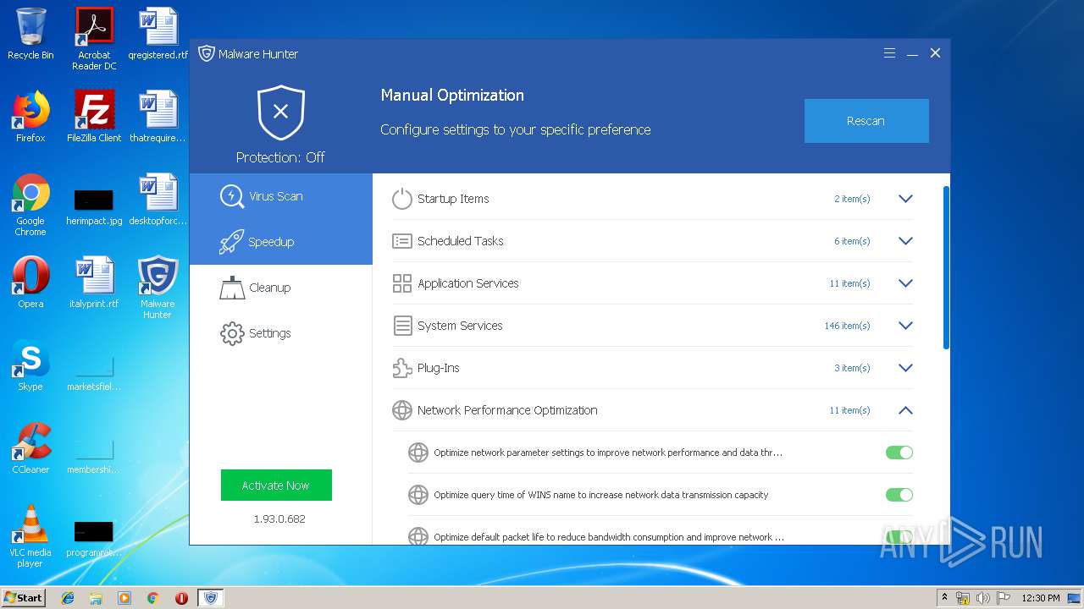Select qregistered.rtf desktop file
The height and width of the screenshot is (609, 1084).
coord(158,35)
